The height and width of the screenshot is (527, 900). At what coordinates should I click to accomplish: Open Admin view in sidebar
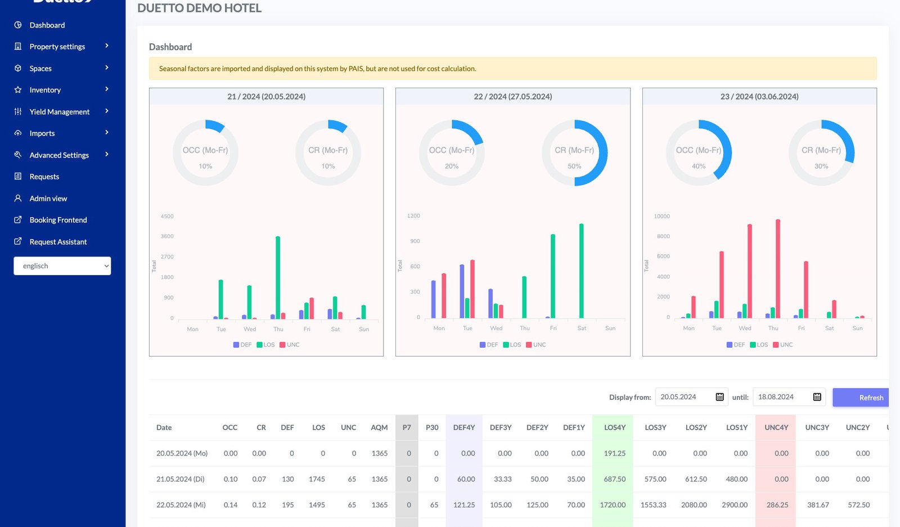(48, 199)
